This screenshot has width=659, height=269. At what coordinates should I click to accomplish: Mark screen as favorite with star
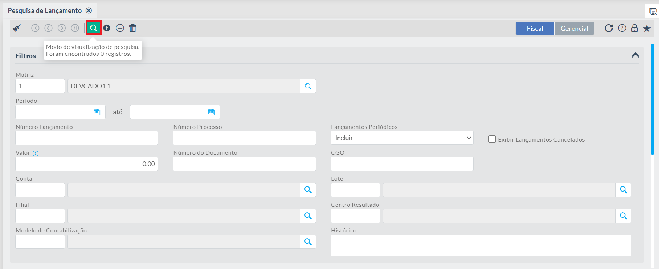[647, 28]
